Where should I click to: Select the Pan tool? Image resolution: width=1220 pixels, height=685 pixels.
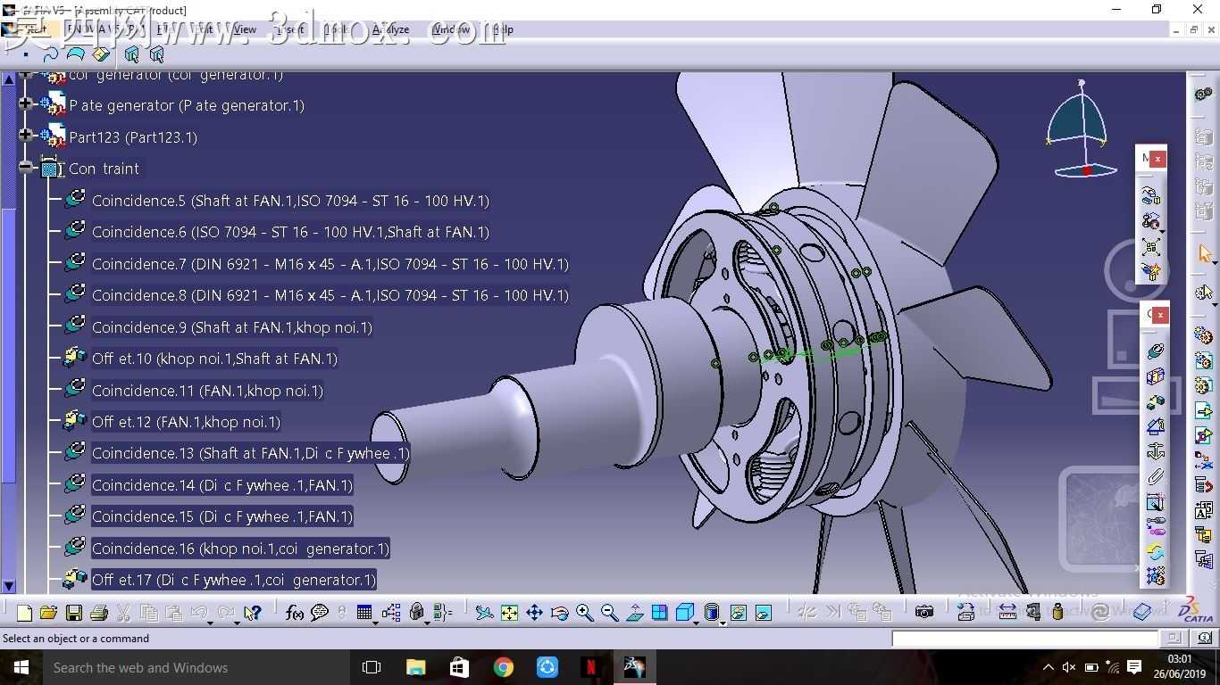tap(534, 613)
